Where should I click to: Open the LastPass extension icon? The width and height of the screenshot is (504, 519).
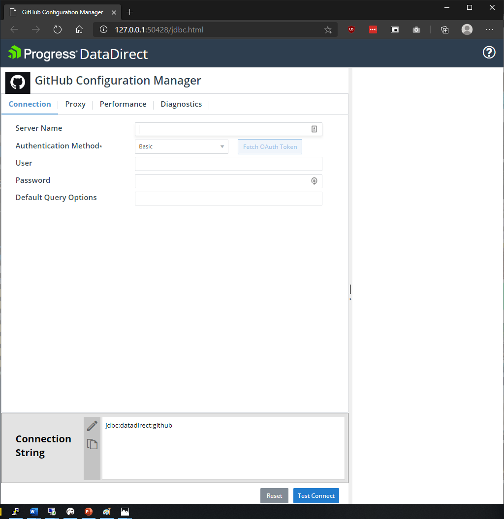coord(373,29)
